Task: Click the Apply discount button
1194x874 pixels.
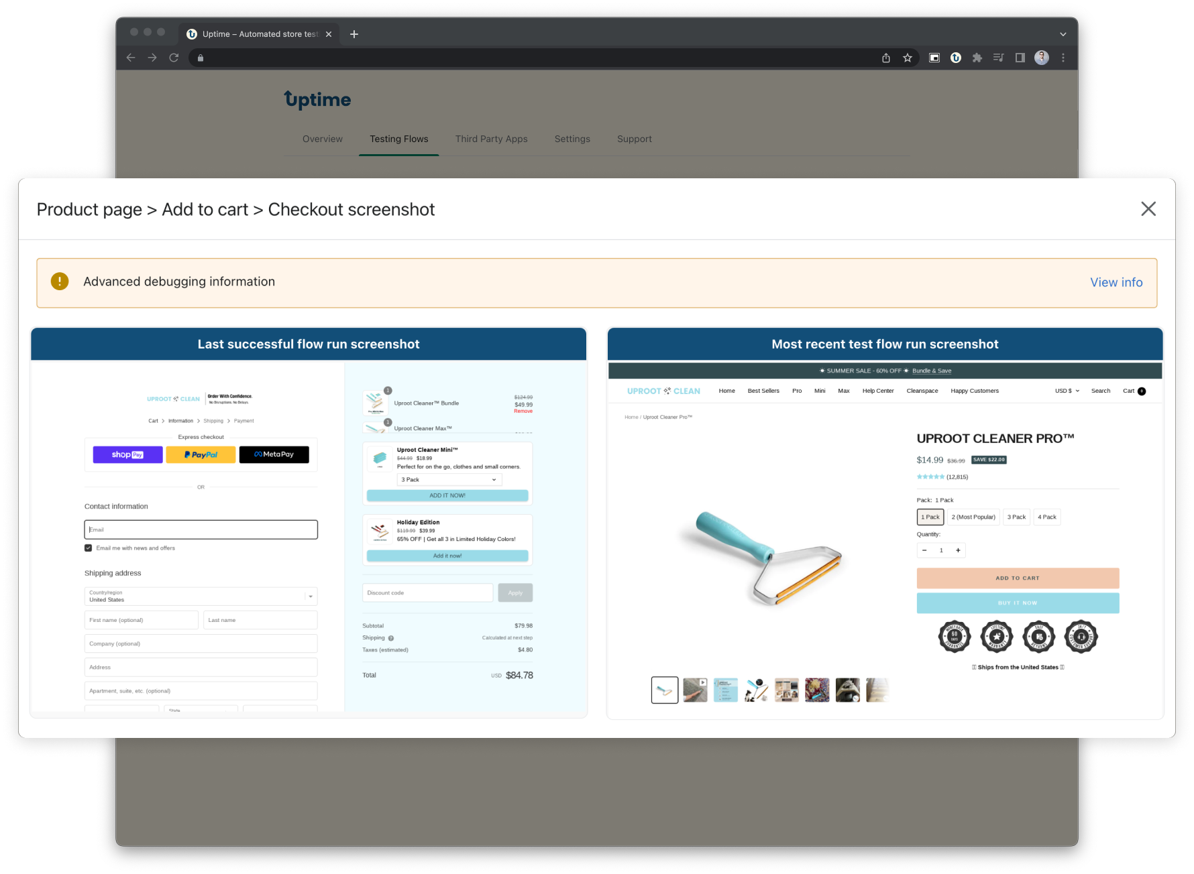Action: 515,593
